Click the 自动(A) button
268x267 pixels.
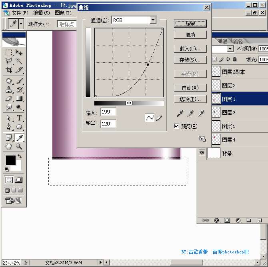[190, 88]
